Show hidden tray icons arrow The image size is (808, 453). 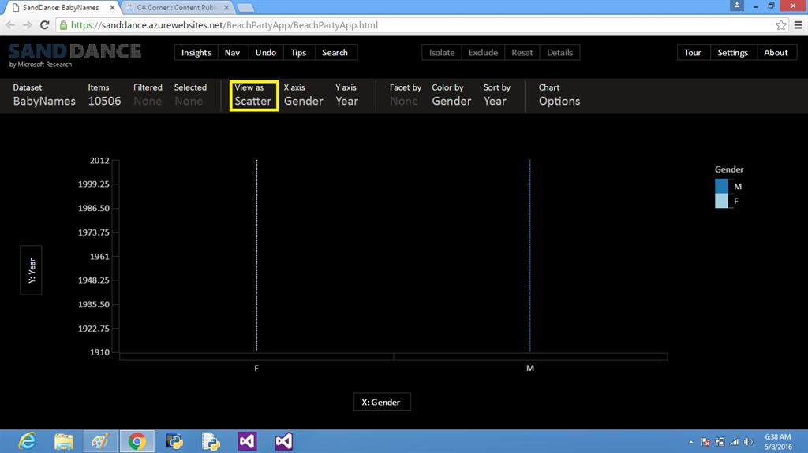[691, 442]
